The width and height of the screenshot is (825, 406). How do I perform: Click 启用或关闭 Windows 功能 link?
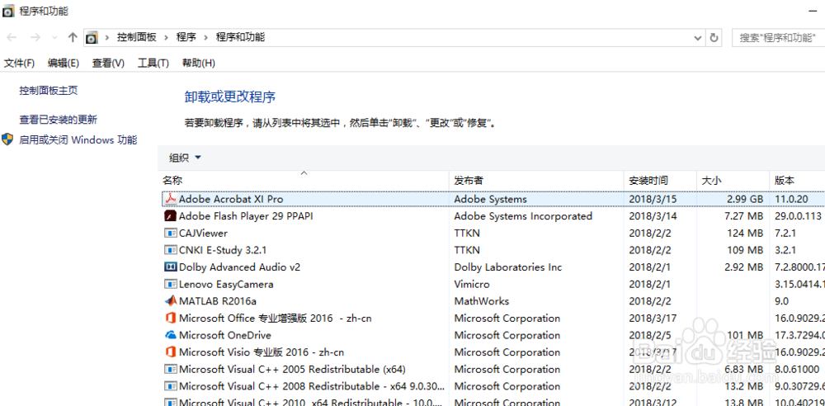[78, 140]
